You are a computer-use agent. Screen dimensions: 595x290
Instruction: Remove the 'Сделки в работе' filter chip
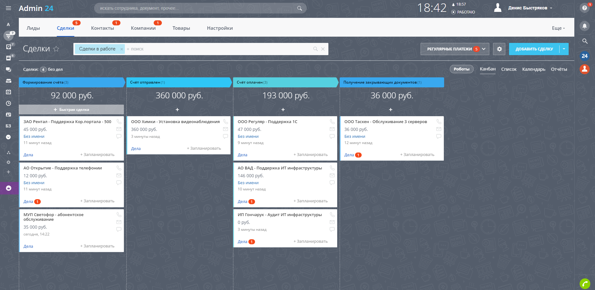coord(122,49)
